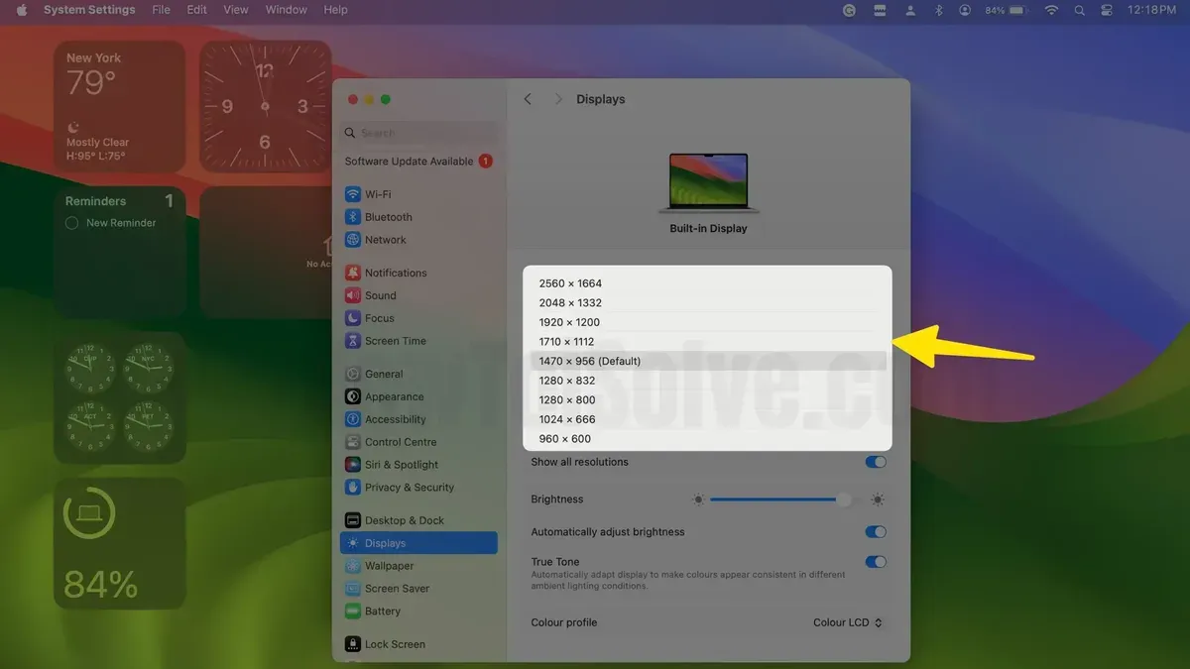Open Notifications bell icon
Image resolution: width=1190 pixels, height=669 pixels.
[352, 273]
